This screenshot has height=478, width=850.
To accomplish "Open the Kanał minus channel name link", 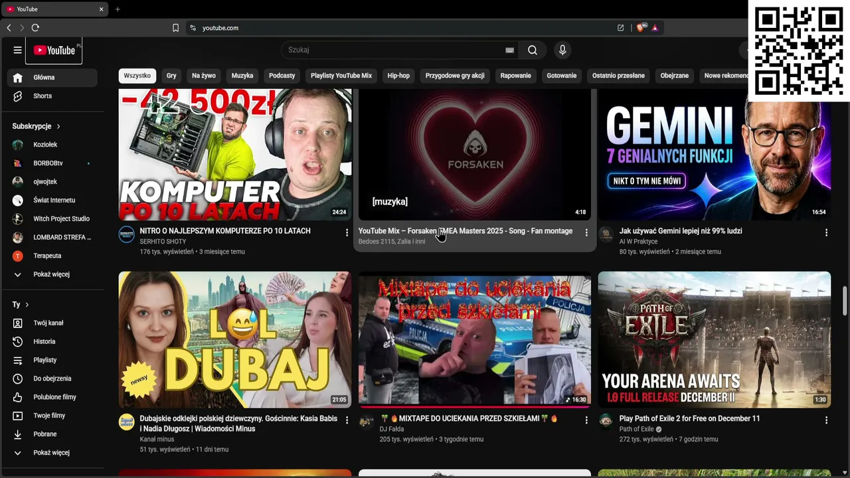I will click(157, 439).
